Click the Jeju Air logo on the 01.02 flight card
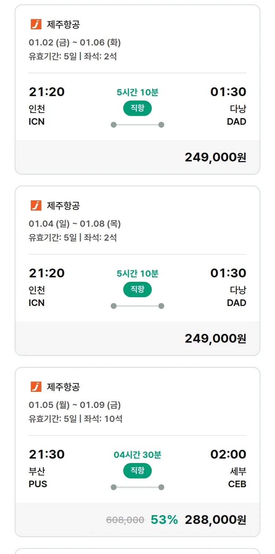The height and width of the screenshot is (554, 275). (36, 24)
